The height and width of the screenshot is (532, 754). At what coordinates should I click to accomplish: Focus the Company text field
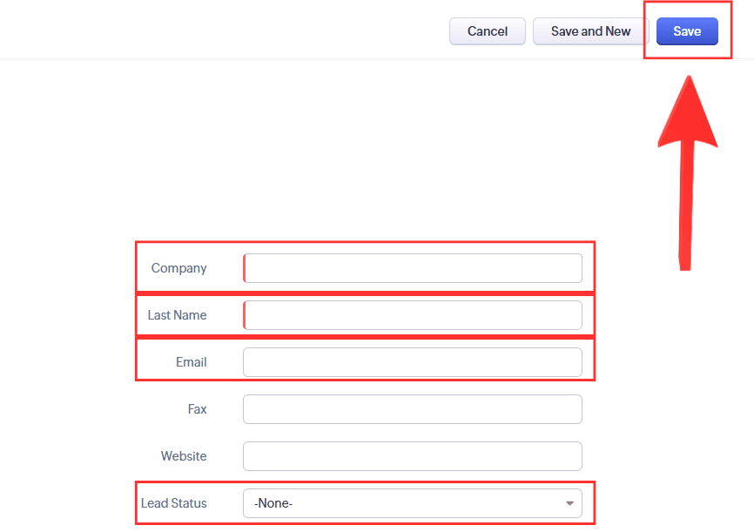413,268
